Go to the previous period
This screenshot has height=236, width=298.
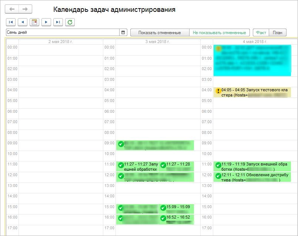tap(22, 22)
